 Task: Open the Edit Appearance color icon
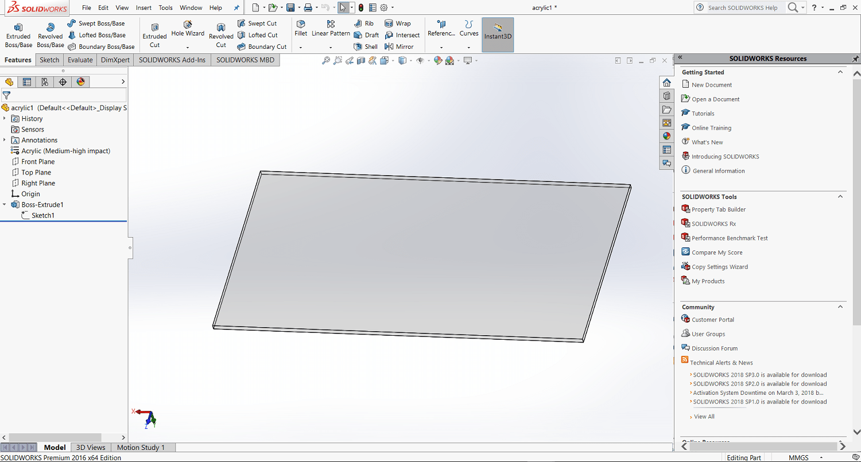click(x=438, y=60)
